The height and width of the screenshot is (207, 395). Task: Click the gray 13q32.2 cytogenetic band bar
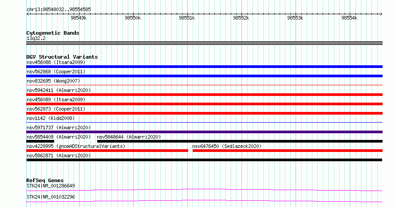point(204,43)
